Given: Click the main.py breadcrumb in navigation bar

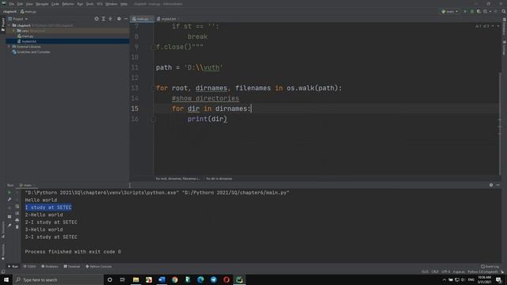Looking at the screenshot, I should 29,12.
